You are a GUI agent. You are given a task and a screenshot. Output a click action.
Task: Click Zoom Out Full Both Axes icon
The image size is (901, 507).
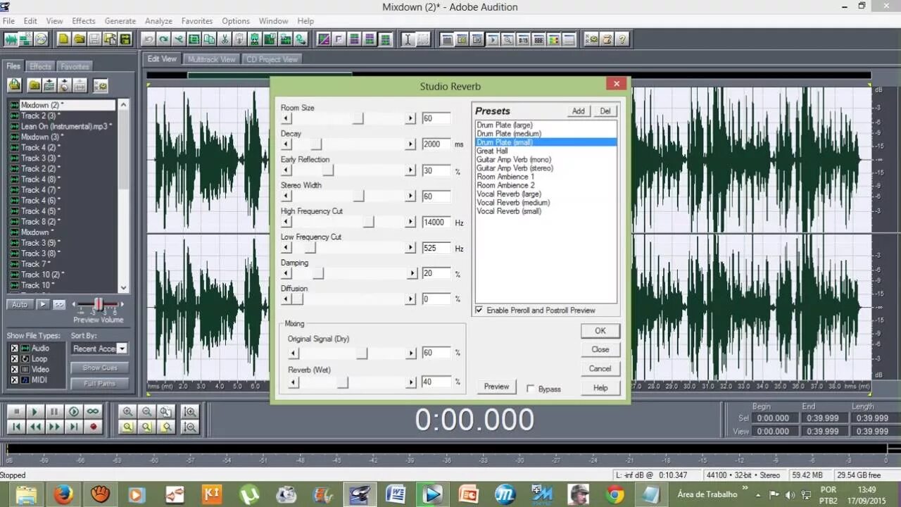click(165, 412)
